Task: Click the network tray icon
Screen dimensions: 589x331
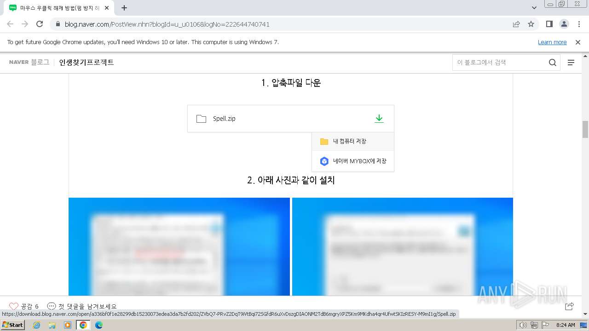Action: pyautogui.click(x=534, y=325)
